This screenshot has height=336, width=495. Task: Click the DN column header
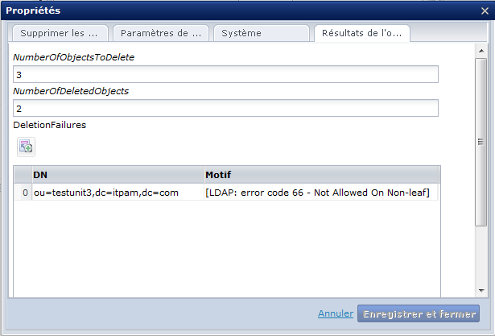[118, 175]
